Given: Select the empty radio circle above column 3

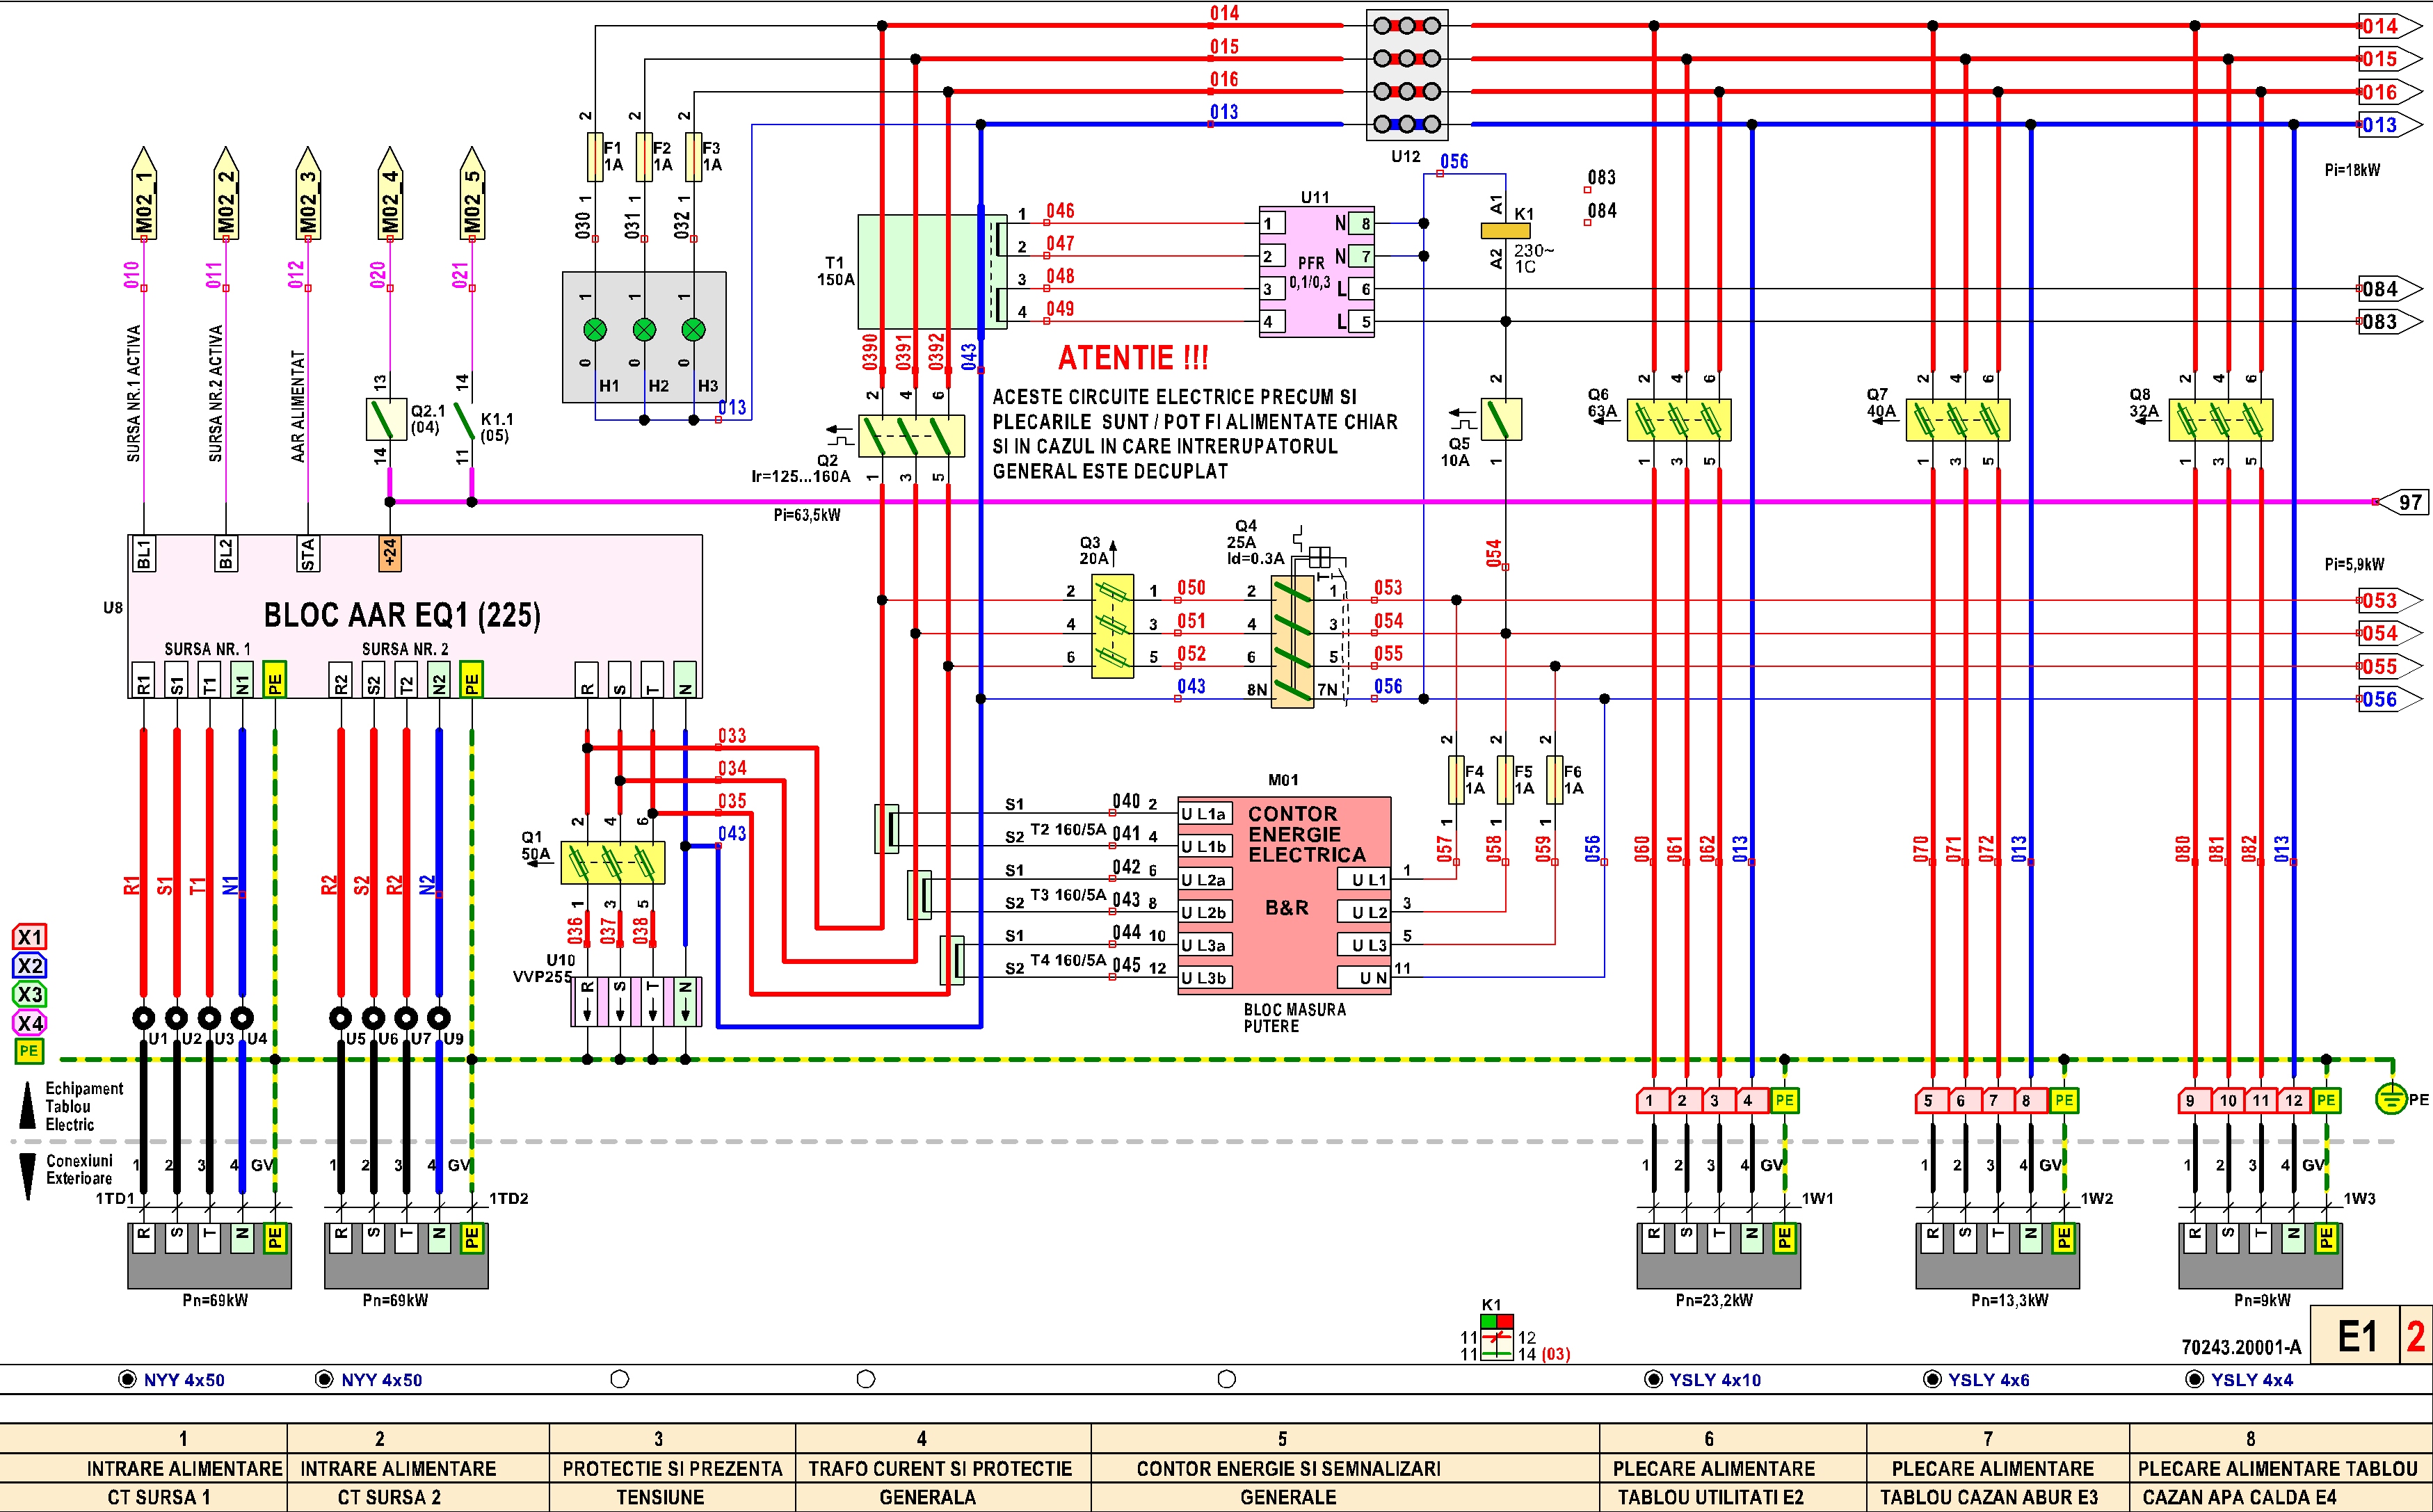Looking at the screenshot, I should 620,1379.
